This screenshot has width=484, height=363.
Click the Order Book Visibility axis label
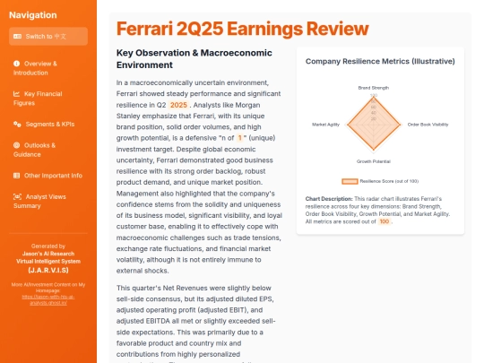pos(428,125)
